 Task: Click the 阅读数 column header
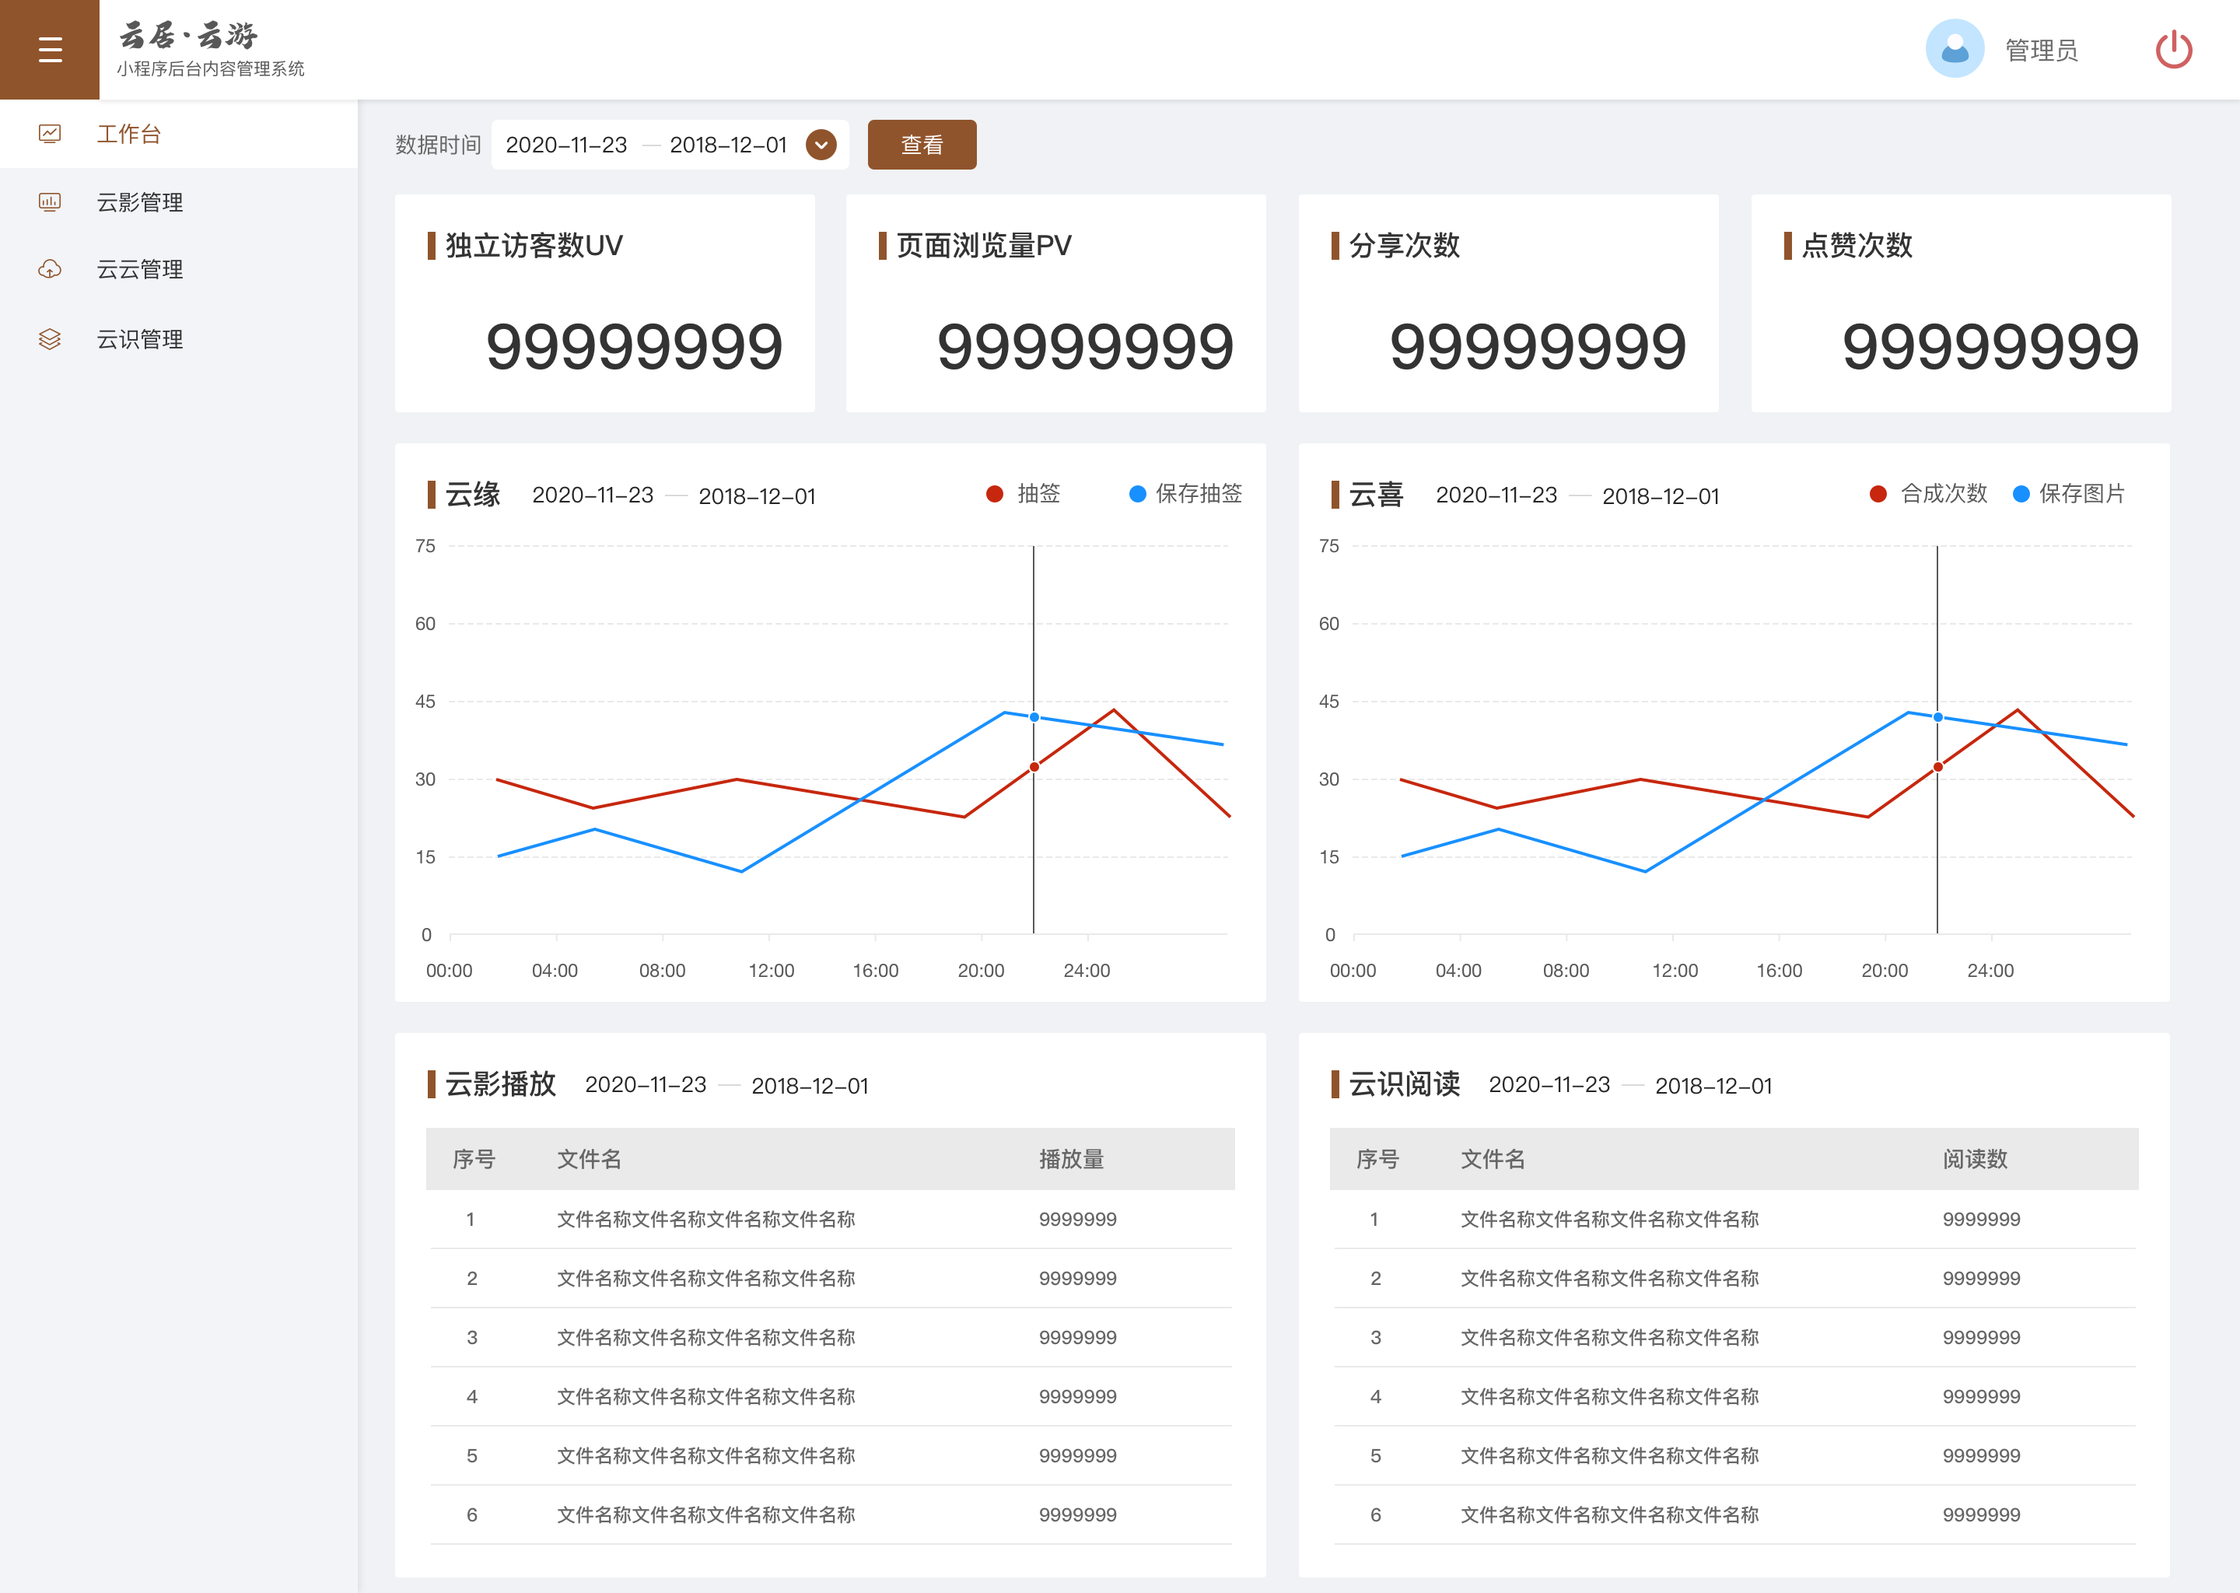pos(1974,1158)
